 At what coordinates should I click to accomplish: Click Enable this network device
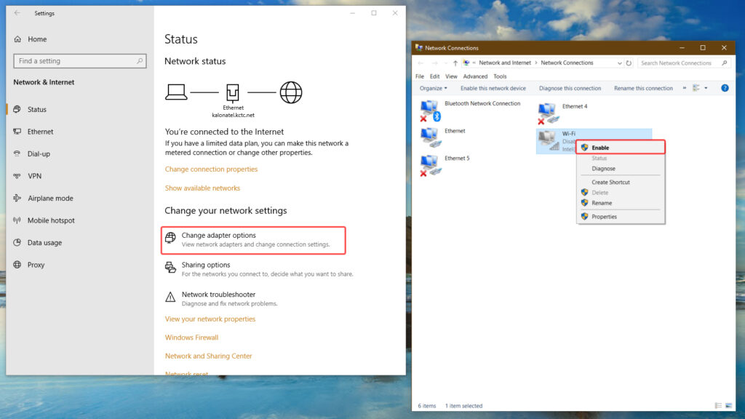[x=493, y=88]
